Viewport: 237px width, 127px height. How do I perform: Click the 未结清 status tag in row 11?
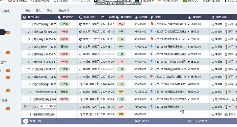tap(64, 99)
